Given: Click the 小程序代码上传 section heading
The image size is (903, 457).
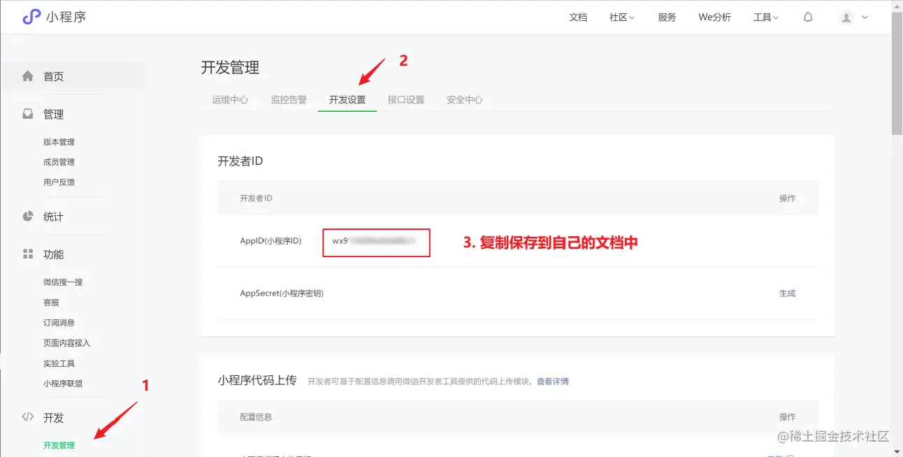Looking at the screenshot, I should coord(257,380).
